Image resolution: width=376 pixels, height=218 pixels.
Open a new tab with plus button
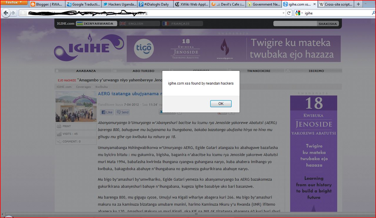click(x=358, y=4)
